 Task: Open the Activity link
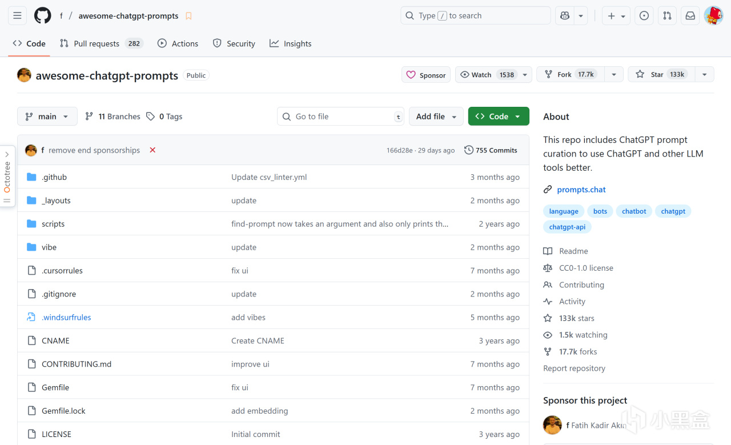[x=564, y=302]
